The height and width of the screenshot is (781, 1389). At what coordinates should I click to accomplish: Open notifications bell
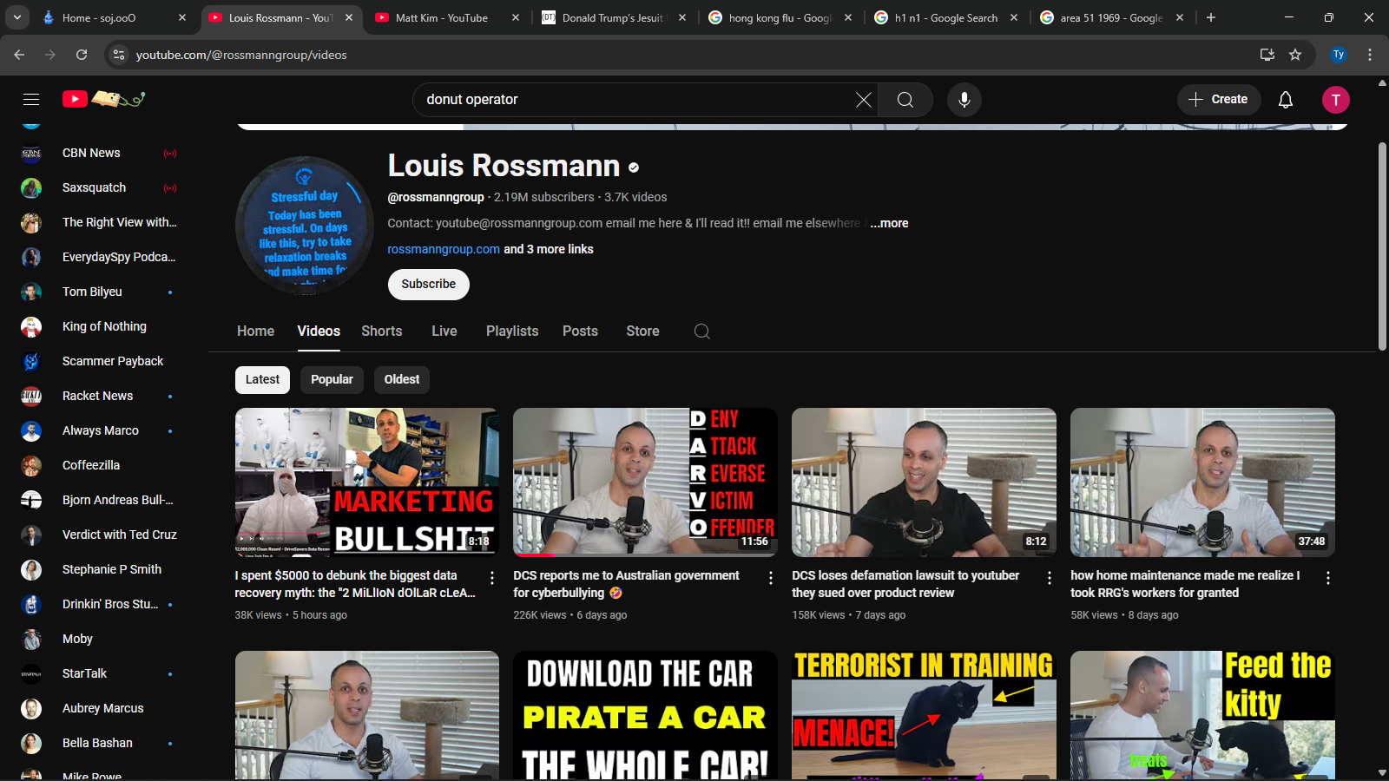point(1286,100)
